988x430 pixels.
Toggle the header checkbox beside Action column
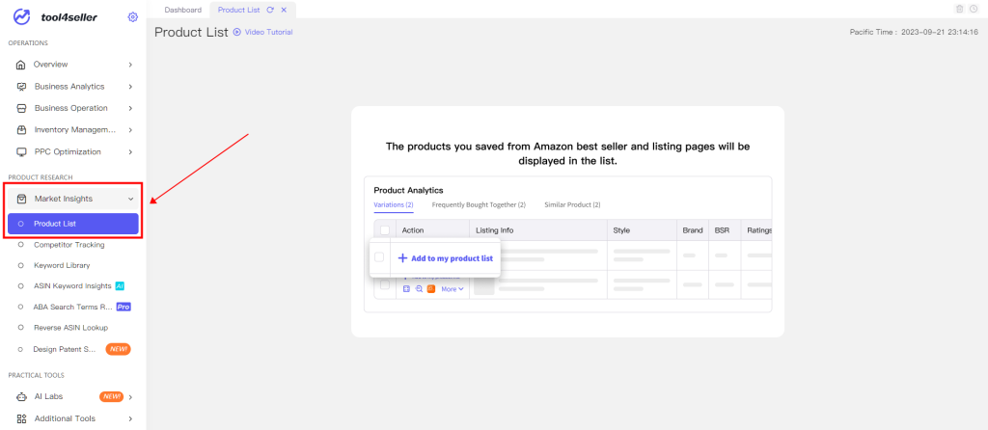pyautogui.click(x=384, y=230)
